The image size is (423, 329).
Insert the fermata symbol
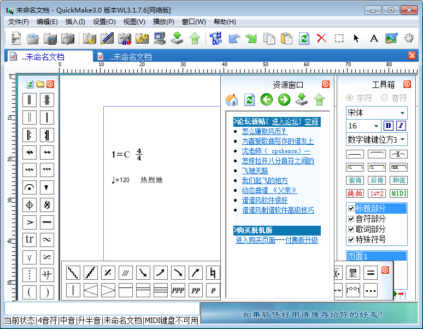click(30, 187)
